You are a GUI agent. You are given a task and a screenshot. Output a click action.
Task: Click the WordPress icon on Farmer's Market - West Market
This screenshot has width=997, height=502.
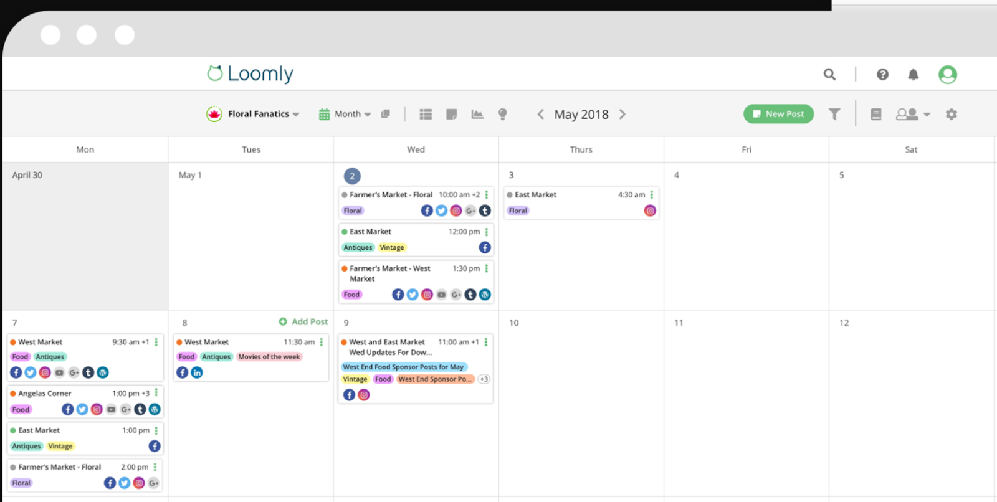[x=485, y=295]
